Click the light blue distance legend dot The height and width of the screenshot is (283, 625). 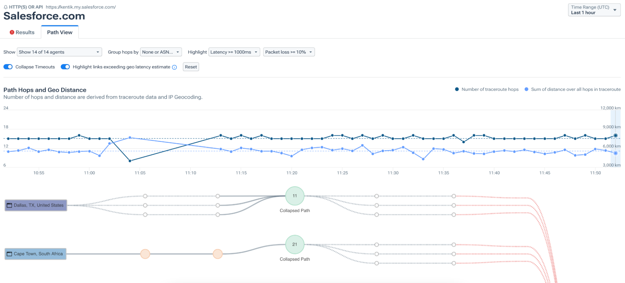point(526,89)
